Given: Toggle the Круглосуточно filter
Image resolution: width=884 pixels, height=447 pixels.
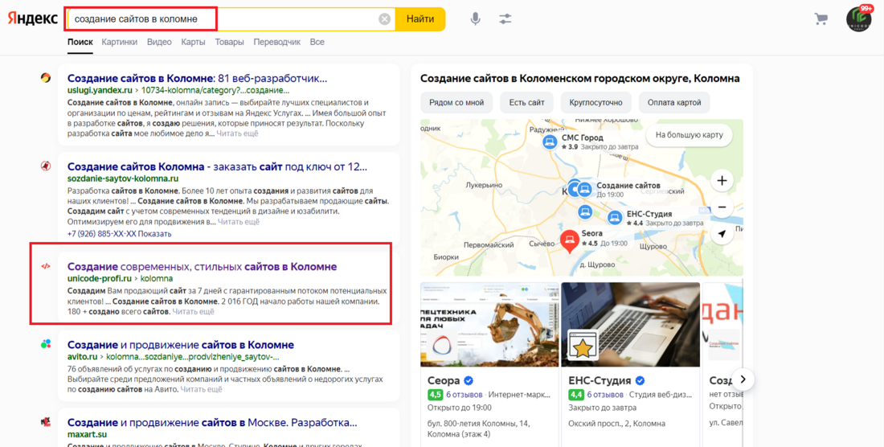Looking at the screenshot, I should point(596,103).
